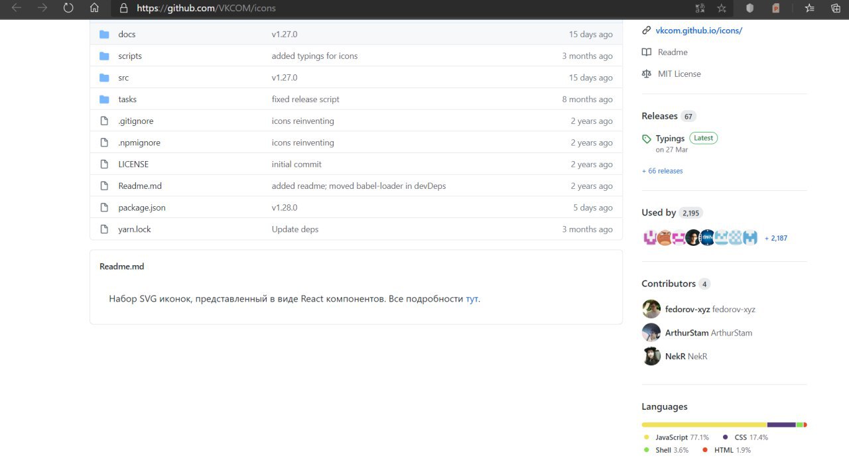Click the .gitignore file icon
849x462 pixels.
[104, 121]
